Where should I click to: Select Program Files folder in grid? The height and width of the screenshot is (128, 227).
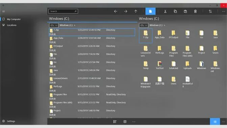pyautogui.click(x=173, y=51)
